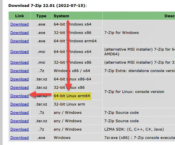Click the 'Download 7-Zip 22.01 (2022-07-15)' heading

point(47,5)
